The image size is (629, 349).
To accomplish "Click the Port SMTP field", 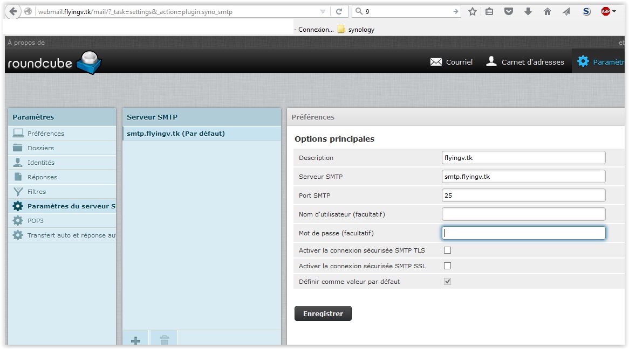I will point(523,195).
